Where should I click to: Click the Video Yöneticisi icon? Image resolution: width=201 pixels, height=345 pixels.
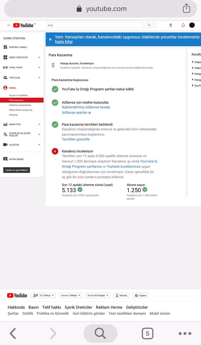5,57
